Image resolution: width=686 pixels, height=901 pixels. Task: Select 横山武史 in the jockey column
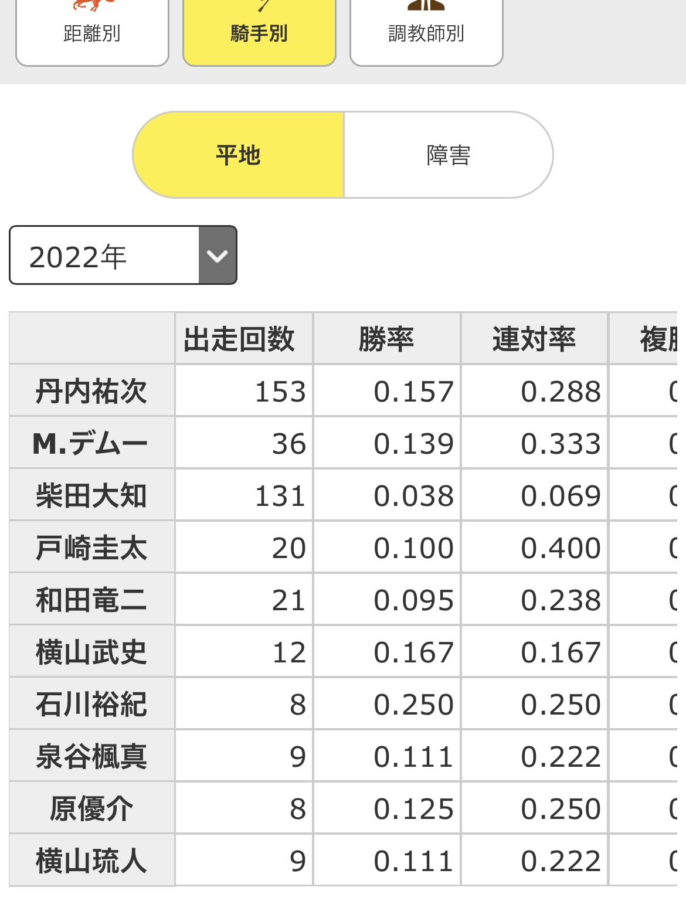click(91, 652)
